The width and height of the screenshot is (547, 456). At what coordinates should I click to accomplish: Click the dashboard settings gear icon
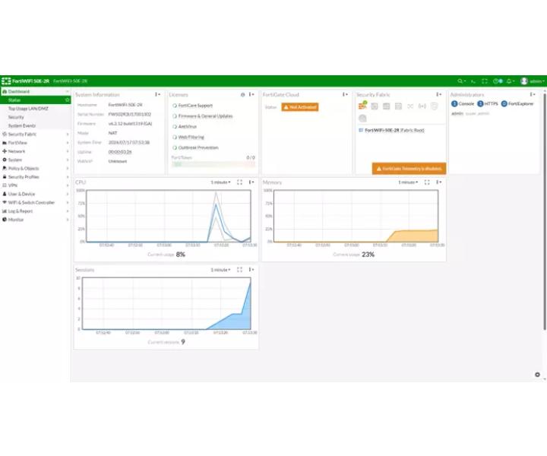(537, 375)
